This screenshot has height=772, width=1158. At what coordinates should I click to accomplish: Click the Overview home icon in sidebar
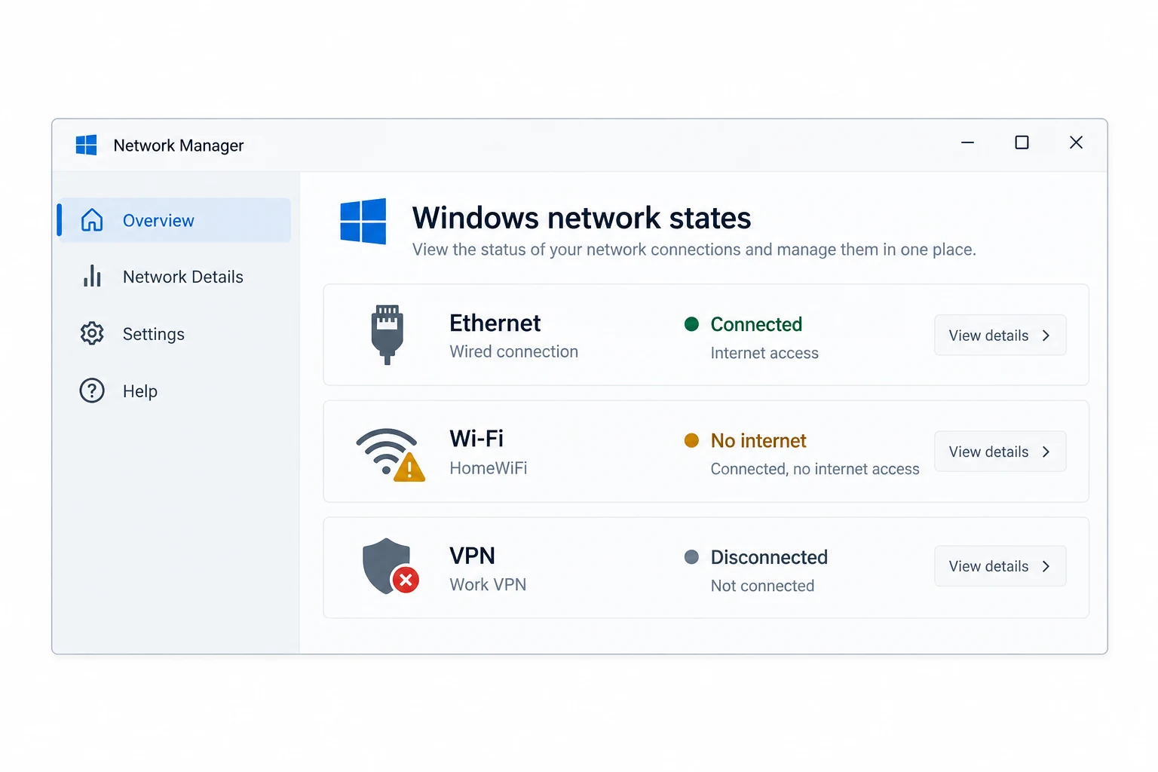(92, 220)
